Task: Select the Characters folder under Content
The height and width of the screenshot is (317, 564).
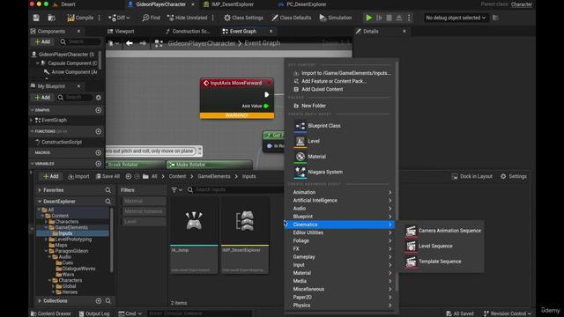Action: click(x=67, y=222)
